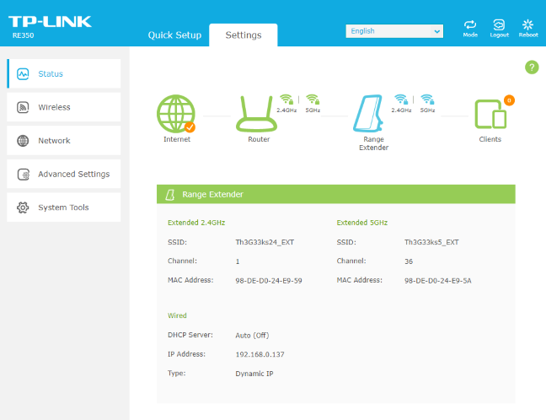
Task: Click the TP-LINK logo
Action: 51,22
